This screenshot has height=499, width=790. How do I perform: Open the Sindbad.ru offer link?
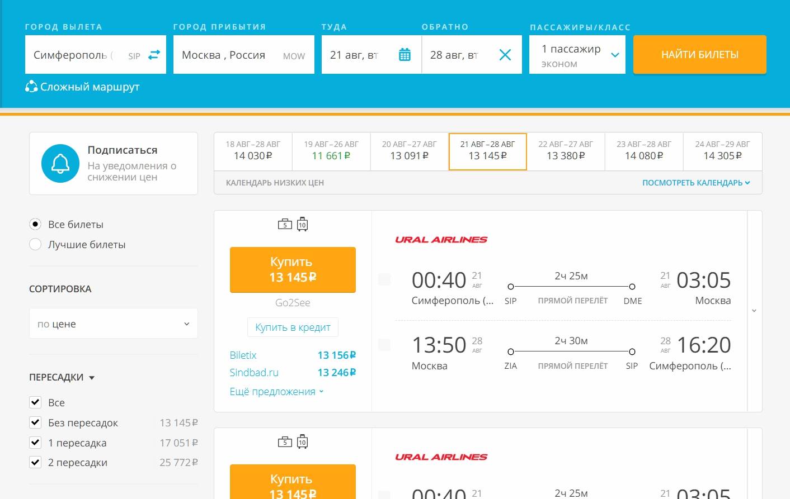coord(254,373)
